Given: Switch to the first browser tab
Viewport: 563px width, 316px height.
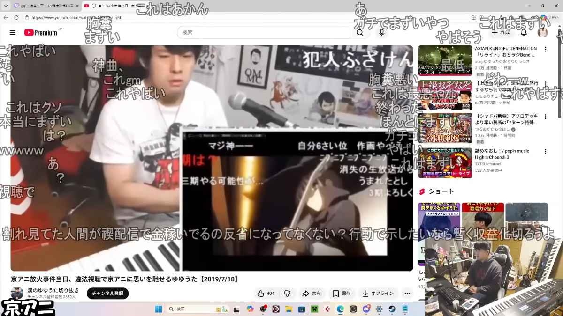Looking at the screenshot, I should point(45,6).
